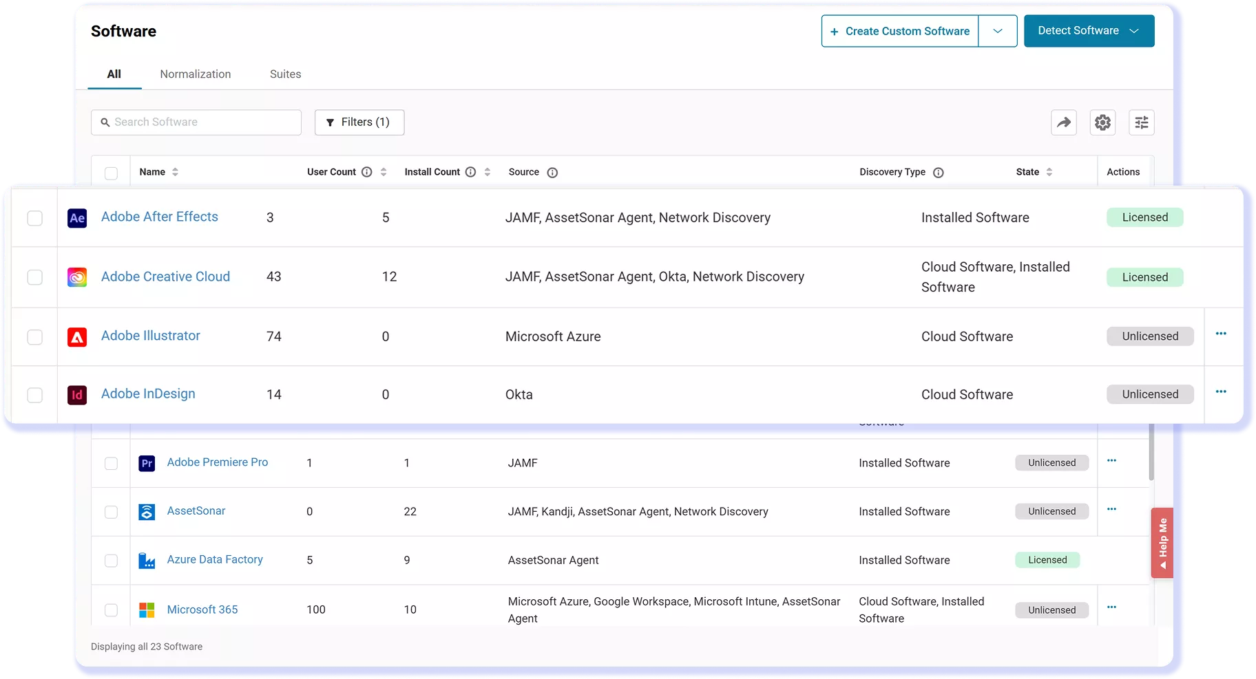Open the Filters (1) menu

(359, 122)
